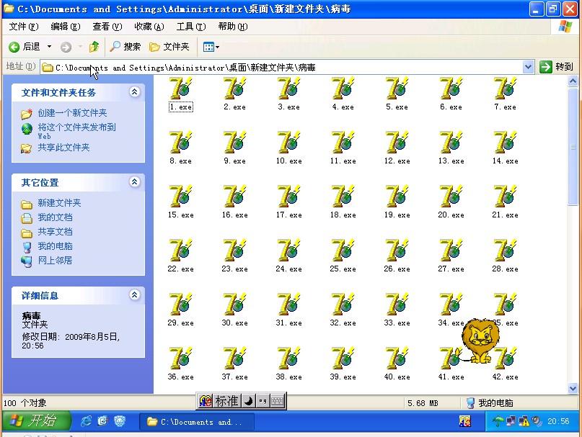
Task: Select the 26.exe file icon
Action: click(x=397, y=251)
